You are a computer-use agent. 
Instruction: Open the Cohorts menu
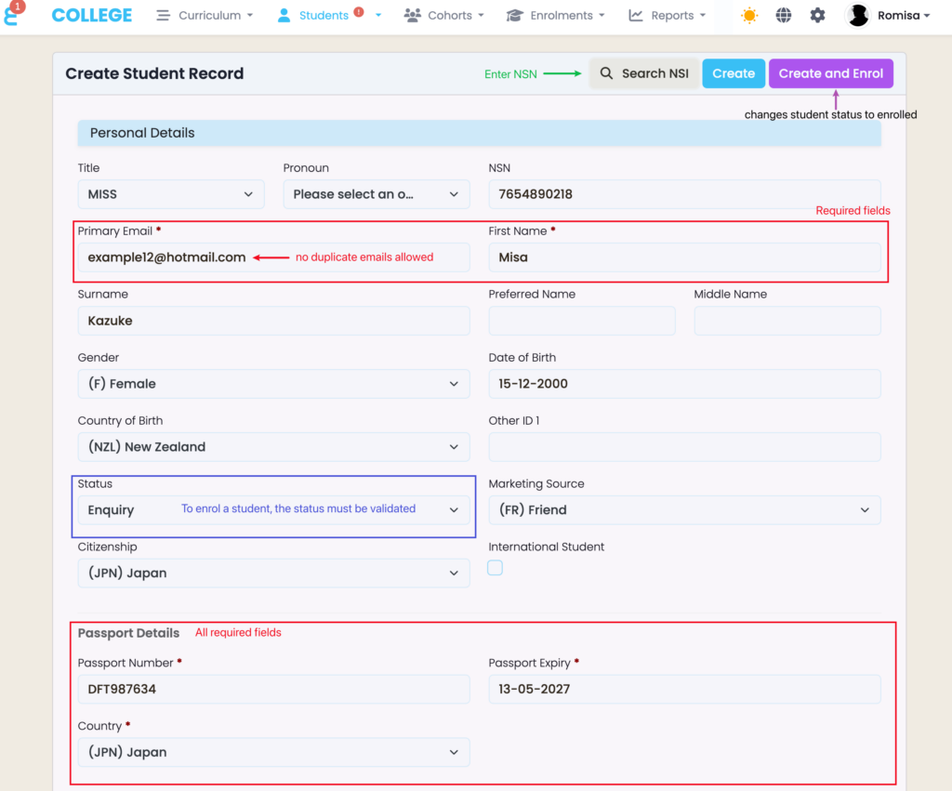click(444, 16)
